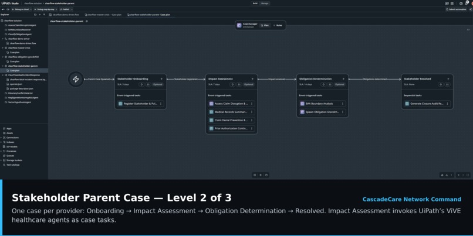Select the Plan tab in Case manager
This screenshot has height=236, width=473.
[265, 25]
